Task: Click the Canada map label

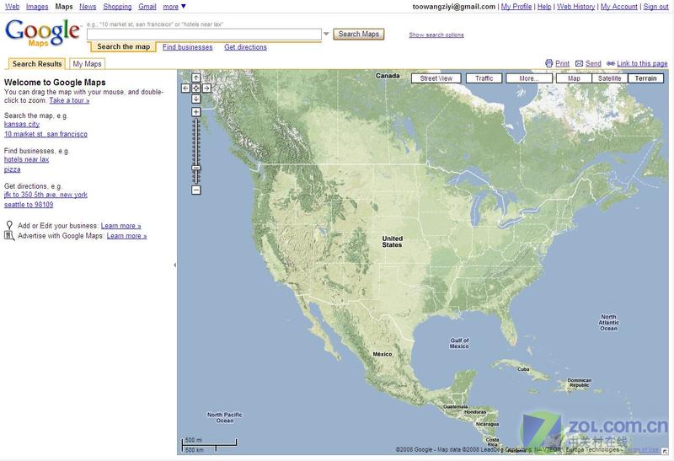Action: 388,76
